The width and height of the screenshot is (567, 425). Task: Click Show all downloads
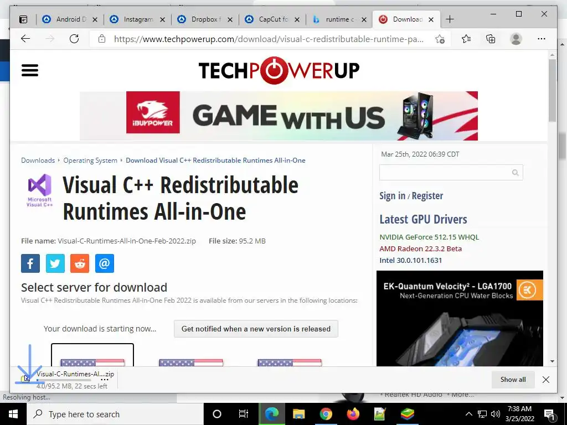(x=513, y=380)
